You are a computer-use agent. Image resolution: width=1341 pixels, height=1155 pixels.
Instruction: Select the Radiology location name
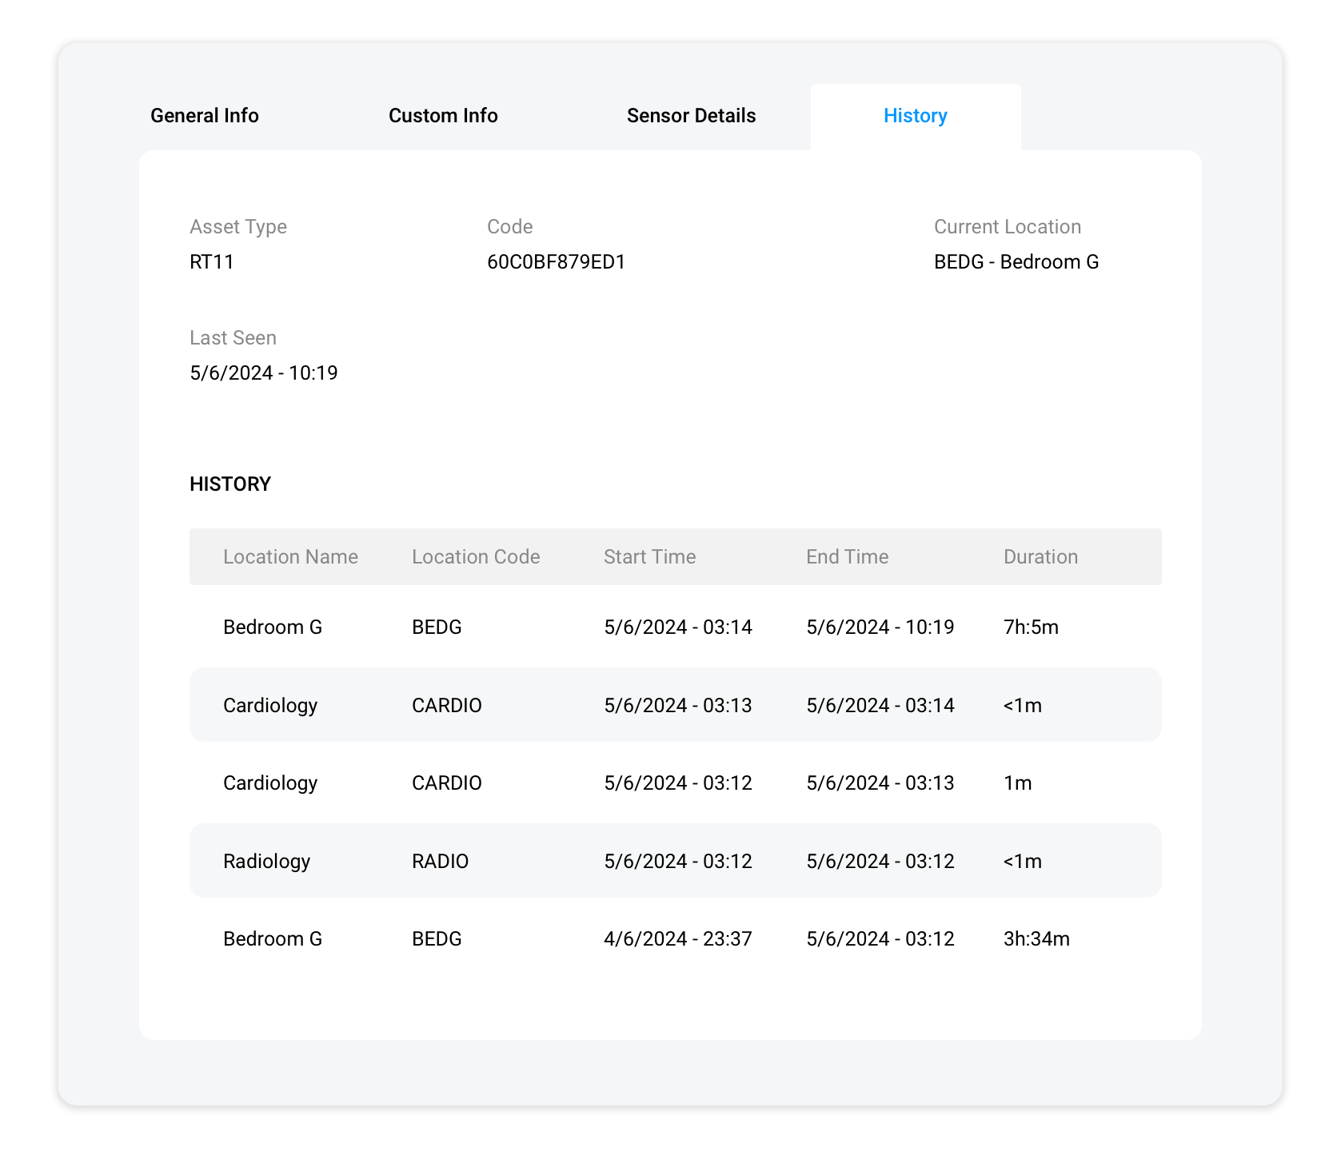coord(266,861)
